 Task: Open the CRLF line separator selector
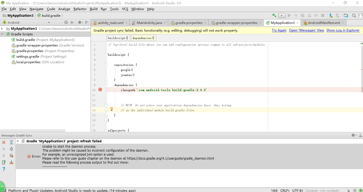tap(285, 190)
